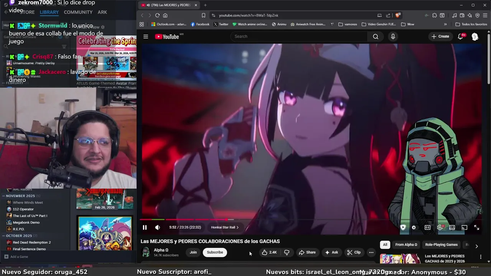Pause the YouTube video

point(145,227)
